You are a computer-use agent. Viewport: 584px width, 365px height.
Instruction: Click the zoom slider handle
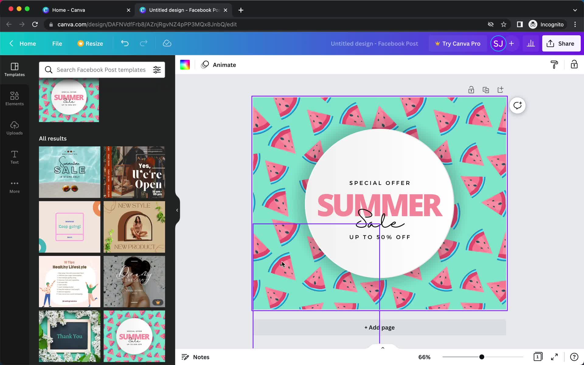[x=481, y=357]
